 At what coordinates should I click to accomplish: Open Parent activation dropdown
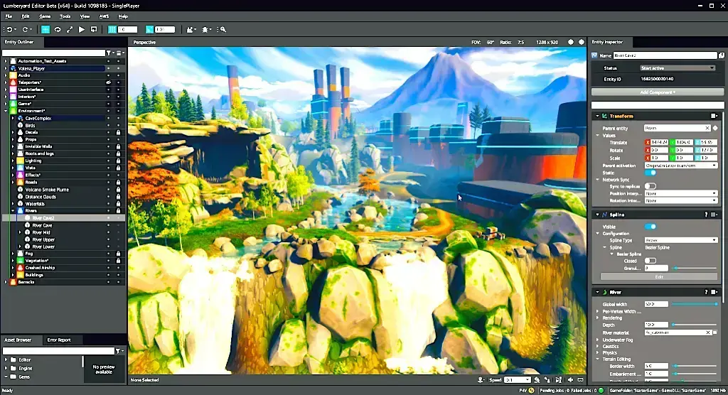point(680,166)
